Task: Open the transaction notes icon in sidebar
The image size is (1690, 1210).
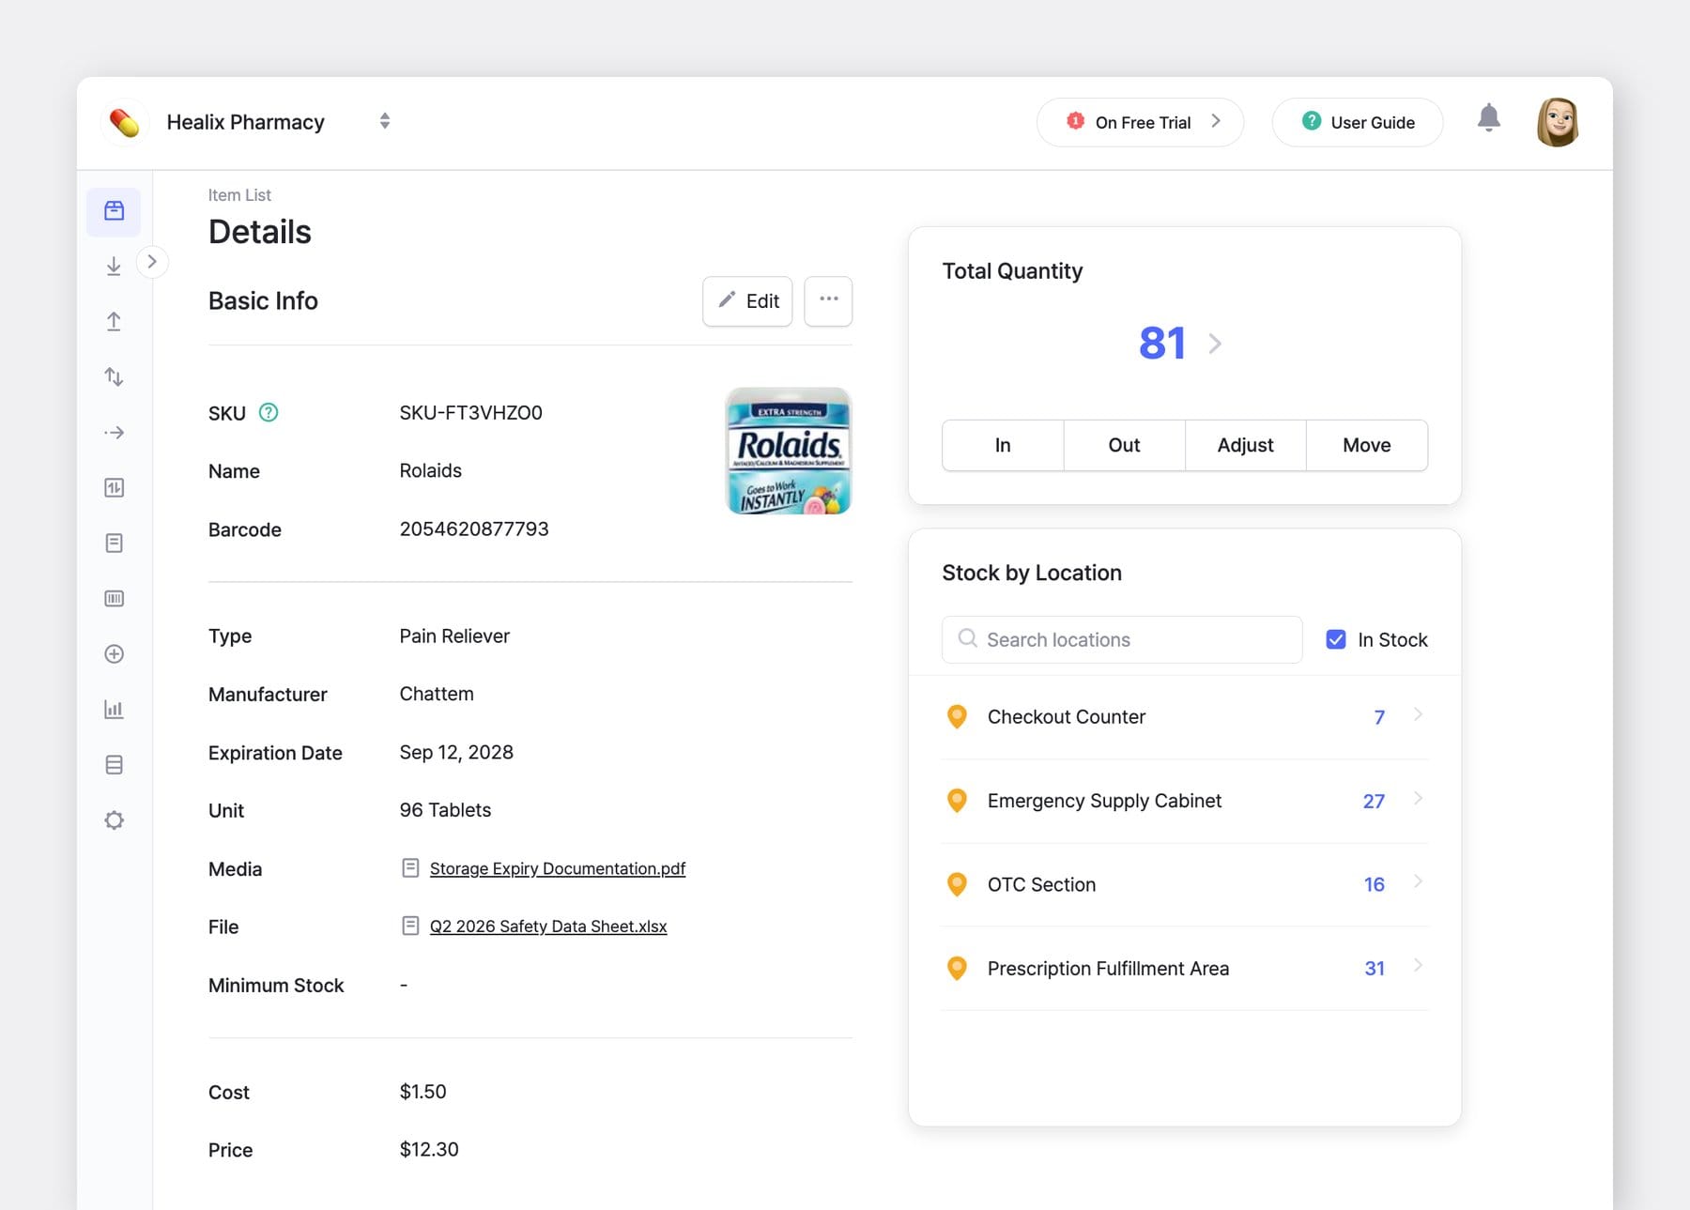Action: (114, 543)
